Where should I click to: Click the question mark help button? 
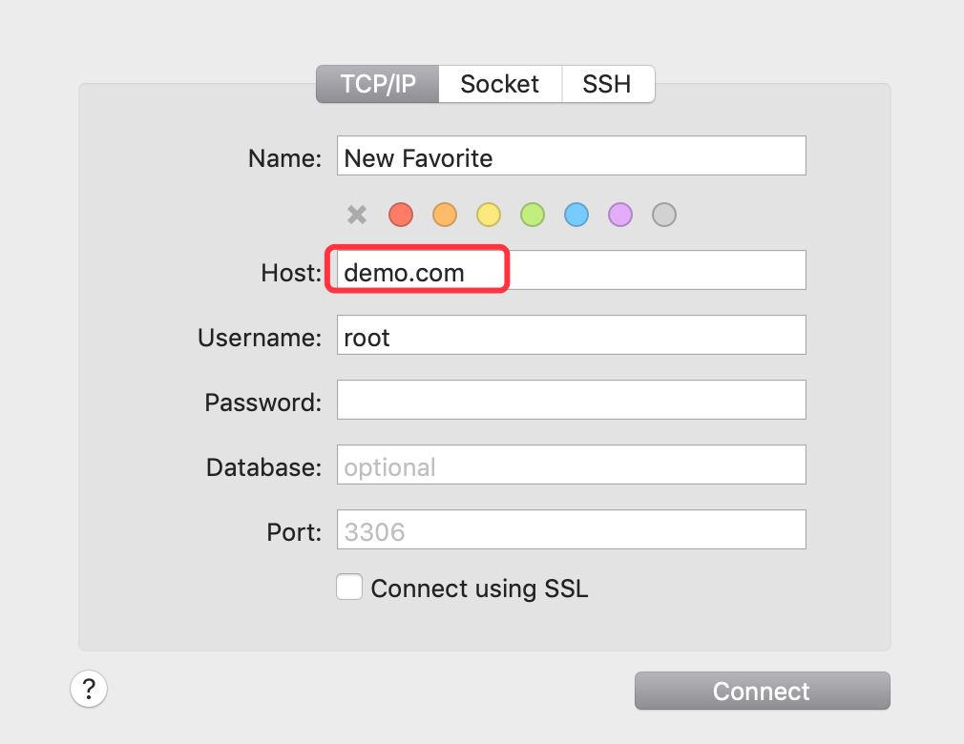click(89, 689)
